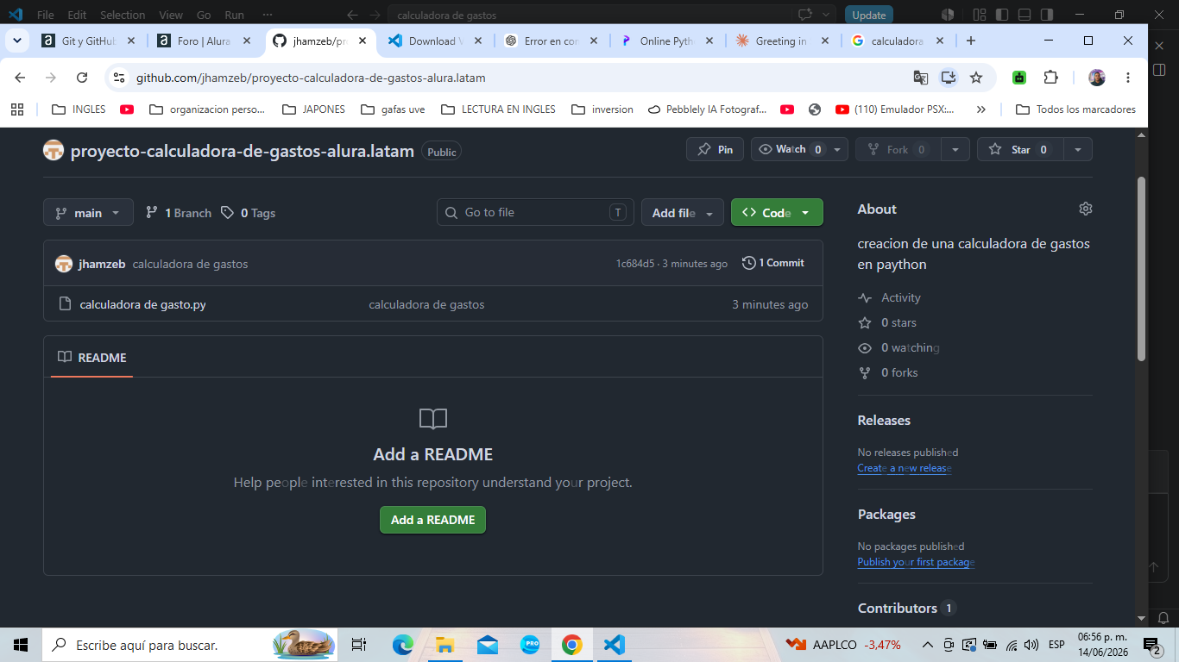Screen dimensions: 1179x662
Task: Open the Chrome profile avatar
Action: pos(1097,78)
